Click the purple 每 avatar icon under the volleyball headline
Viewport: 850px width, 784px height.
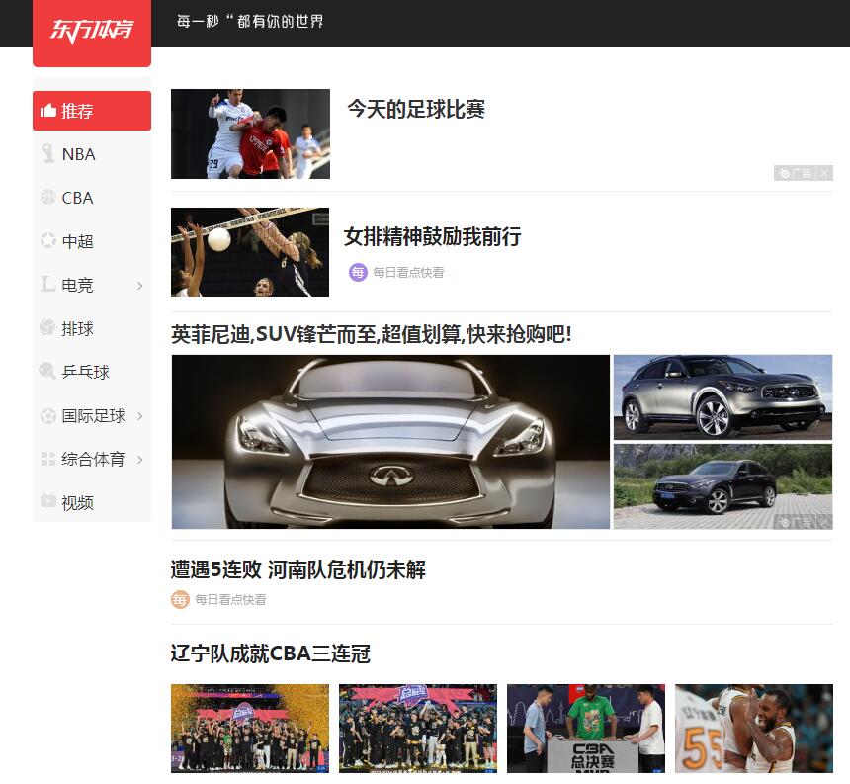point(358,272)
